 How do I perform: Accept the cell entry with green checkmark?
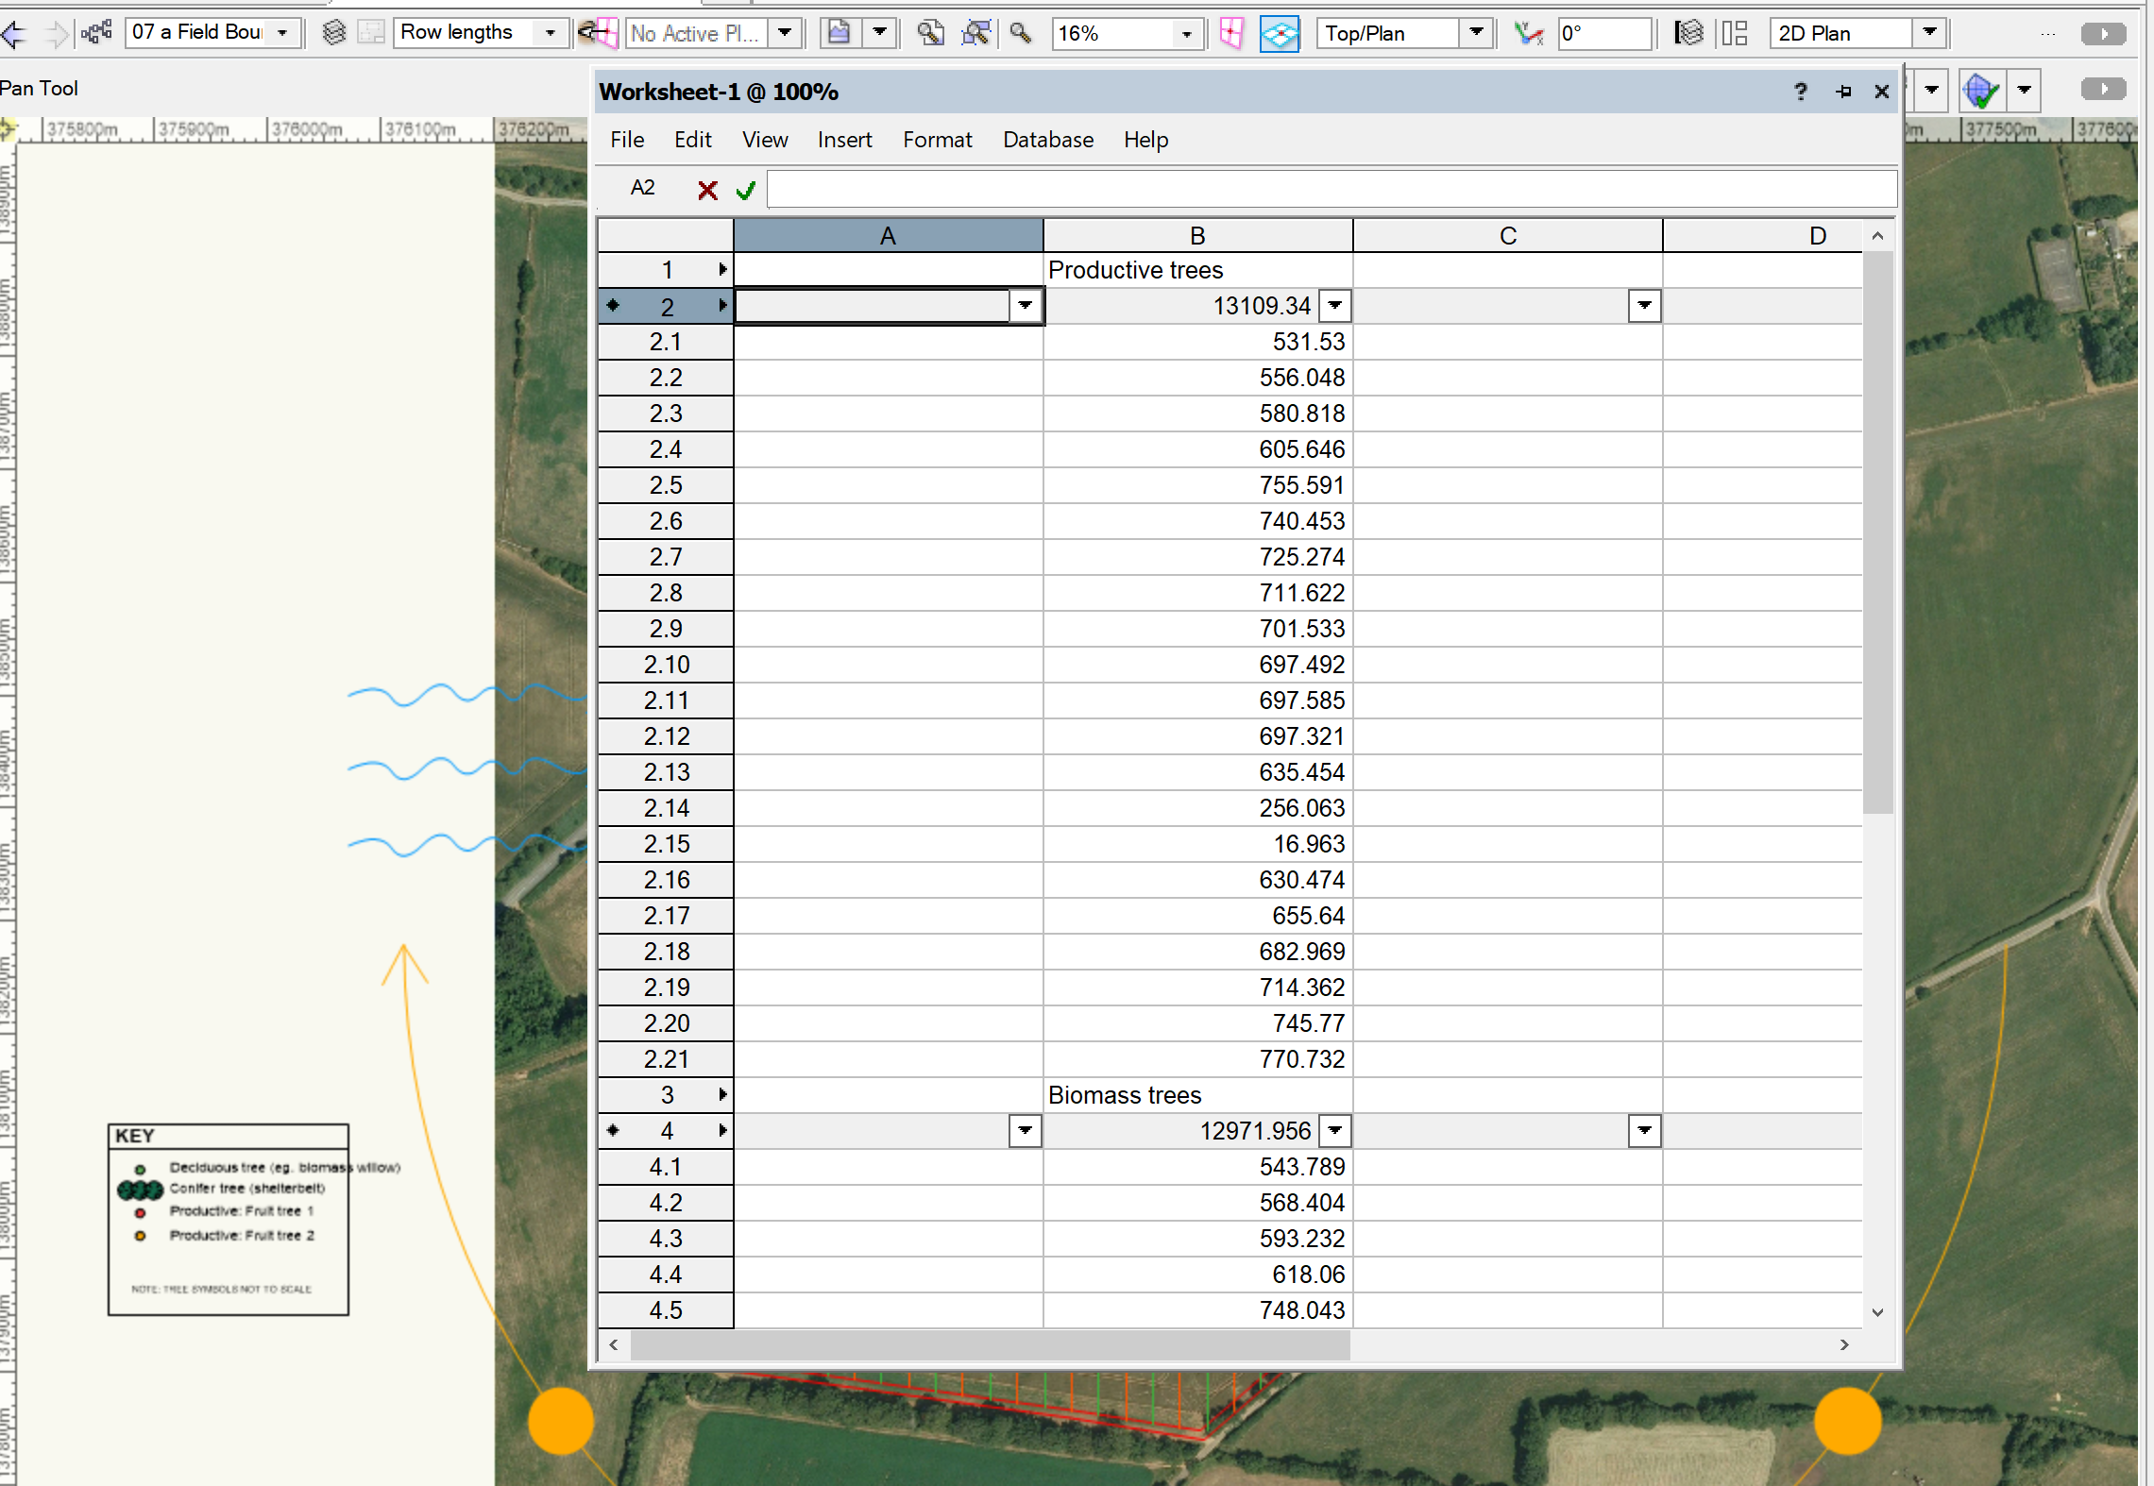(x=746, y=191)
